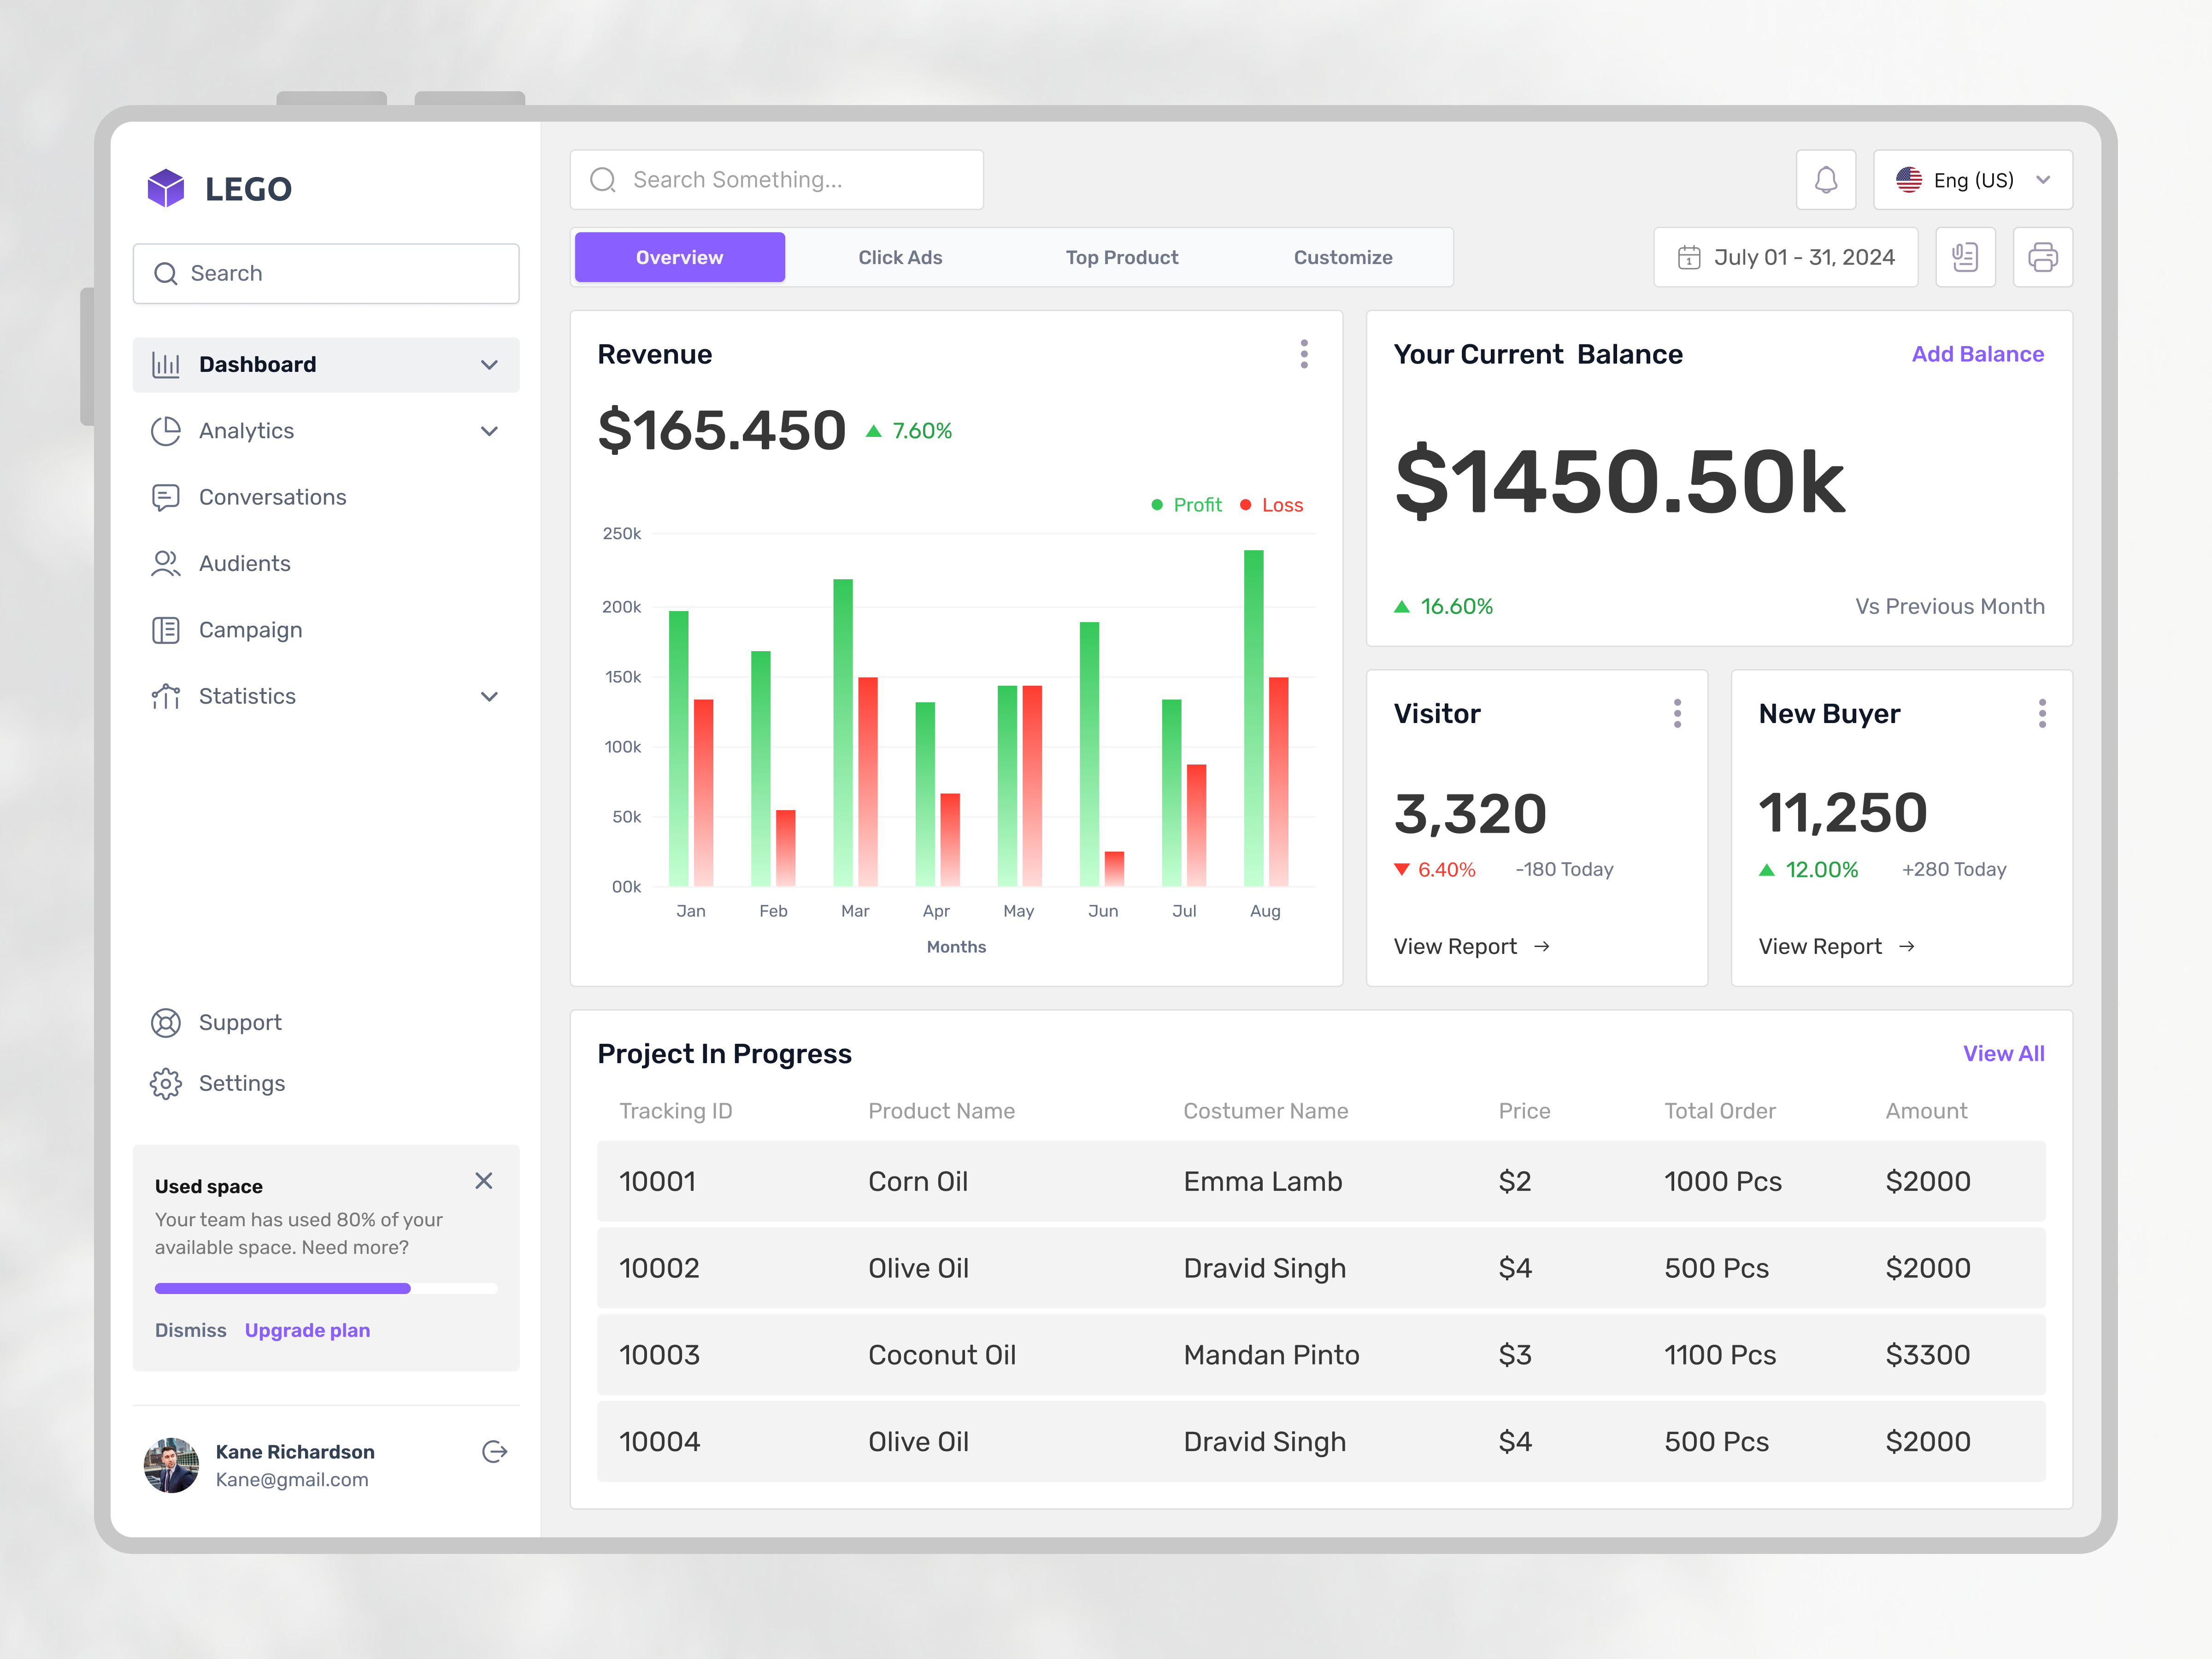Image resolution: width=2212 pixels, height=1659 pixels.
Task: Click Coconut Oil product name
Action: point(941,1355)
